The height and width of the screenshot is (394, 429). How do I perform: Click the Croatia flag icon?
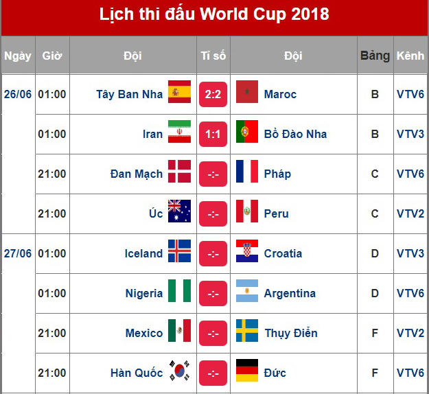(x=247, y=252)
